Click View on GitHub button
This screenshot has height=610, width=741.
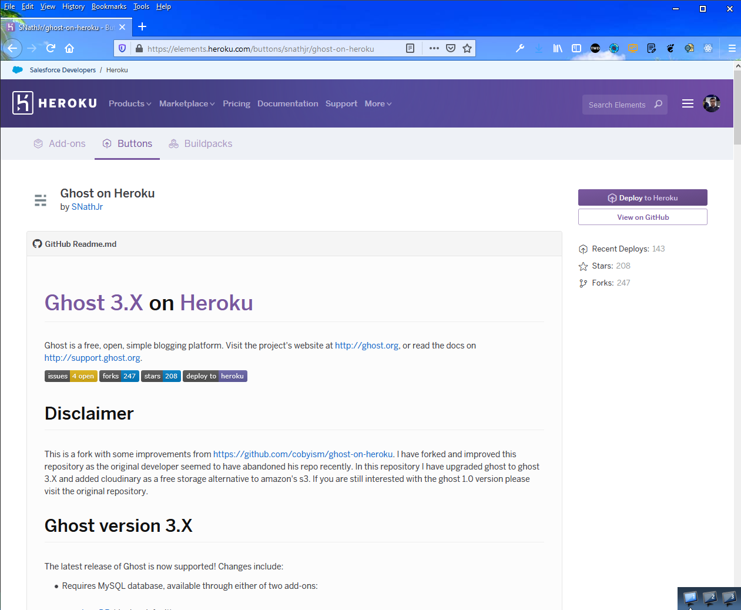click(x=643, y=217)
